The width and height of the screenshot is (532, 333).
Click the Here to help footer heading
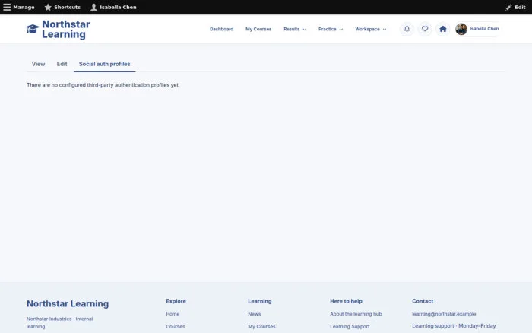346,301
